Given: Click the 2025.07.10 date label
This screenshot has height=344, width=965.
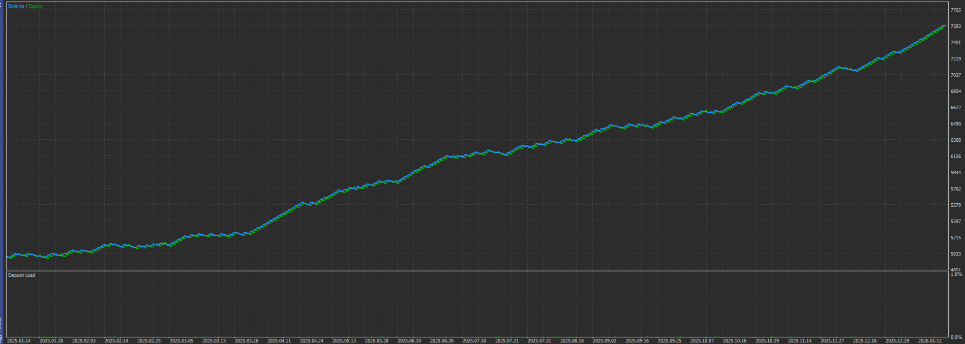Looking at the screenshot, I should pos(474,341).
